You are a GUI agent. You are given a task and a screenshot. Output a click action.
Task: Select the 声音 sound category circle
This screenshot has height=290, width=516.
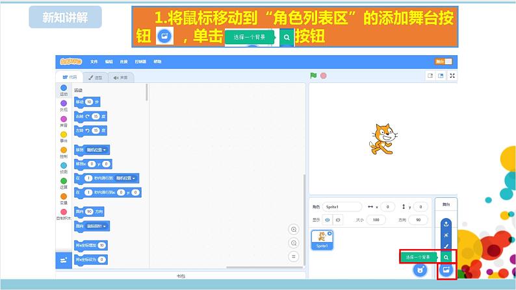(x=64, y=119)
